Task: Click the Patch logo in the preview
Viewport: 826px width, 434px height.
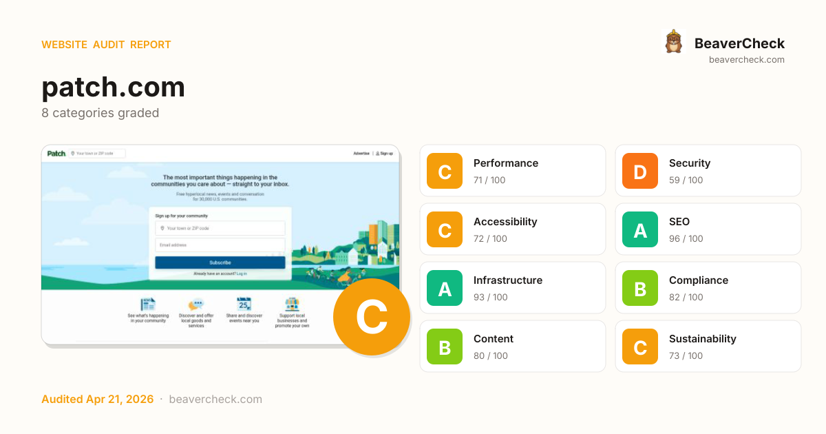Action: pos(56,154)
